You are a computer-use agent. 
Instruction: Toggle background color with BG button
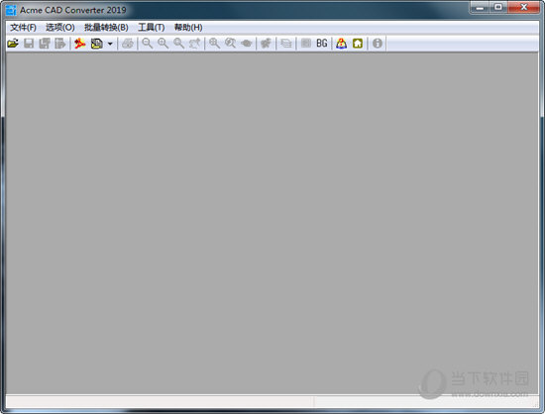coord(322,44)
